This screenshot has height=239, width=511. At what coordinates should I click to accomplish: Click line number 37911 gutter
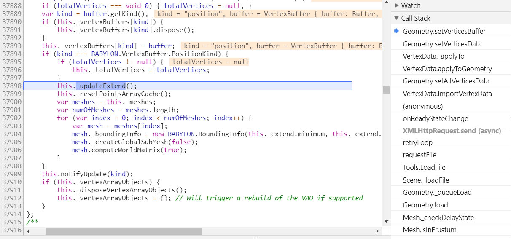click(x=12, y=190)
